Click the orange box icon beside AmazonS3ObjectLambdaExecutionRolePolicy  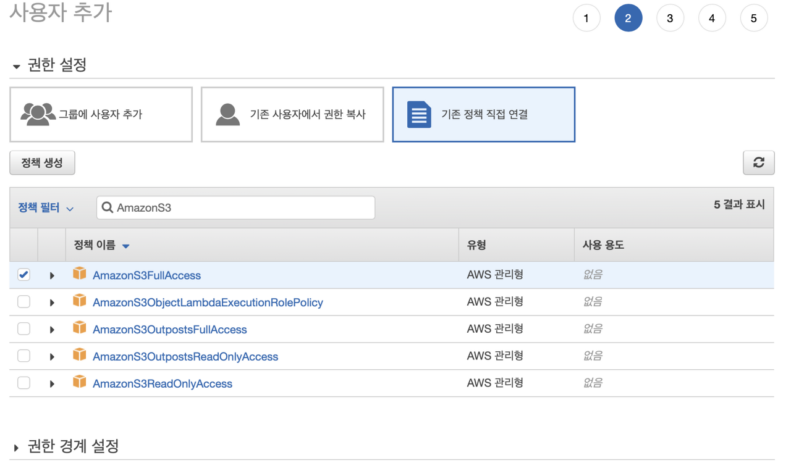[79, 301]
